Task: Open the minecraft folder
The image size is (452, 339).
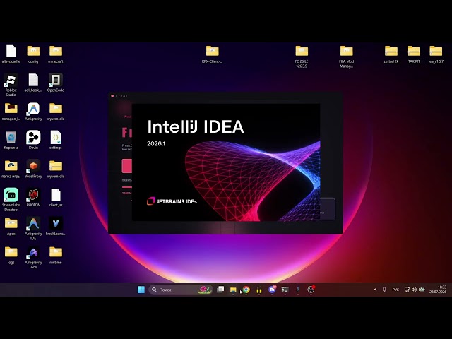Action: (x=56, y=54)
